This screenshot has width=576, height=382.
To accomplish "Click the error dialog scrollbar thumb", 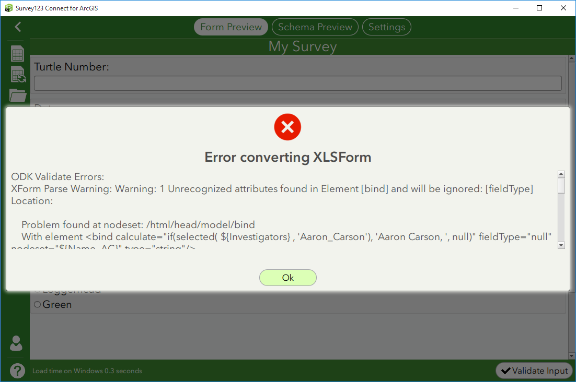I will (561, 185).
